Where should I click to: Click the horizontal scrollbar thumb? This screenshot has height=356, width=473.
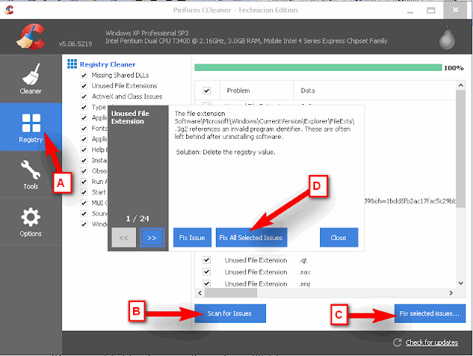point(231,292)
